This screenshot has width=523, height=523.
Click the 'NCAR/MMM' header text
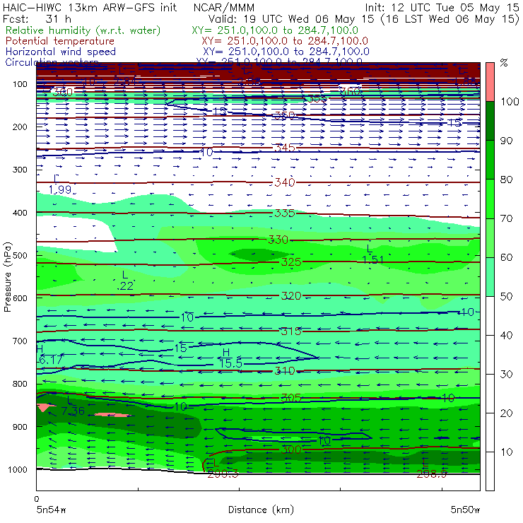point(224,8)
